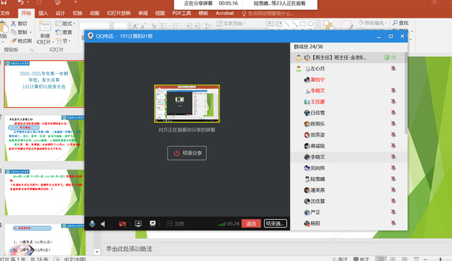The image size is (452, 261).
Task: Select the second slide thumbnail
Action: pos(45,138)
